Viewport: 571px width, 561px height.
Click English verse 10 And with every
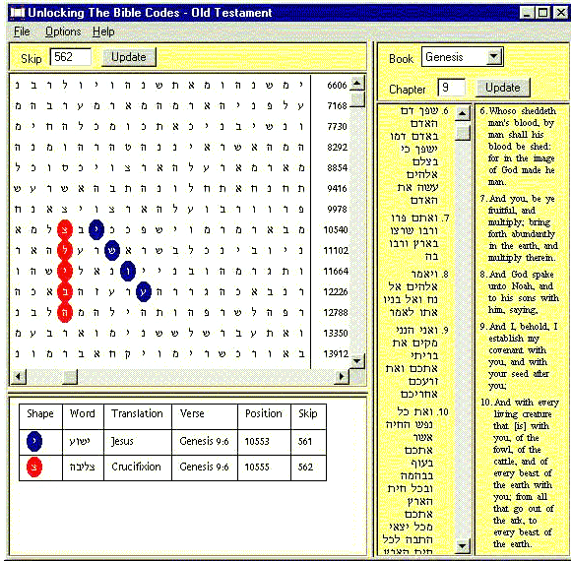pyautogui.click(x=520, y=473)
